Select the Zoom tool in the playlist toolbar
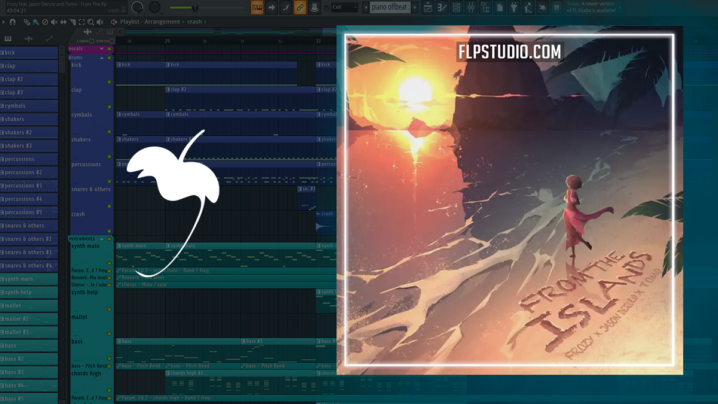Screen dimensions: 718x404 (x=90, y=22)
